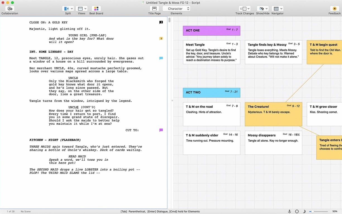Open the Beat Board
The width and height of the screenshot is (342, 214).
point(96,9)
